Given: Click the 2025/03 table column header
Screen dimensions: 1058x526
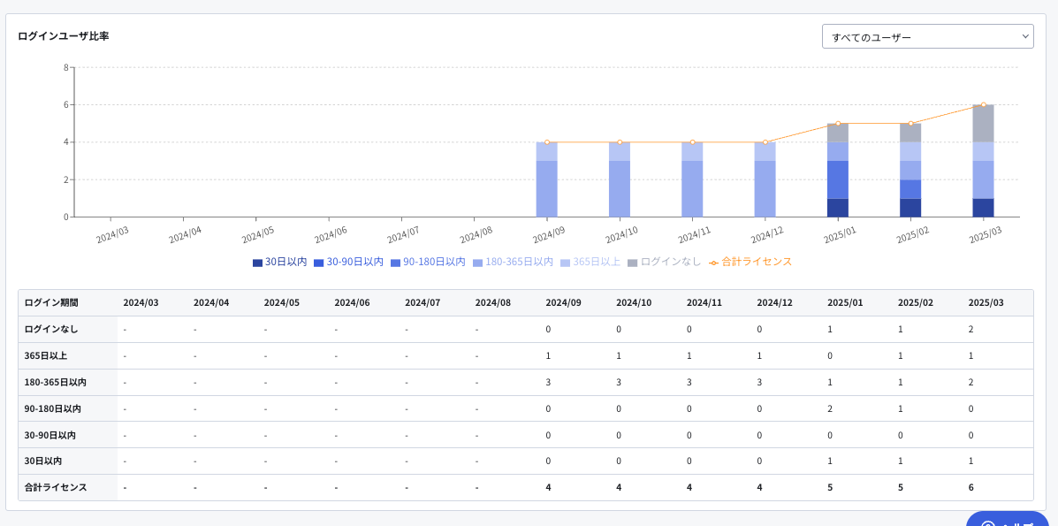Looking at the screenshot, I should [986, 302].
